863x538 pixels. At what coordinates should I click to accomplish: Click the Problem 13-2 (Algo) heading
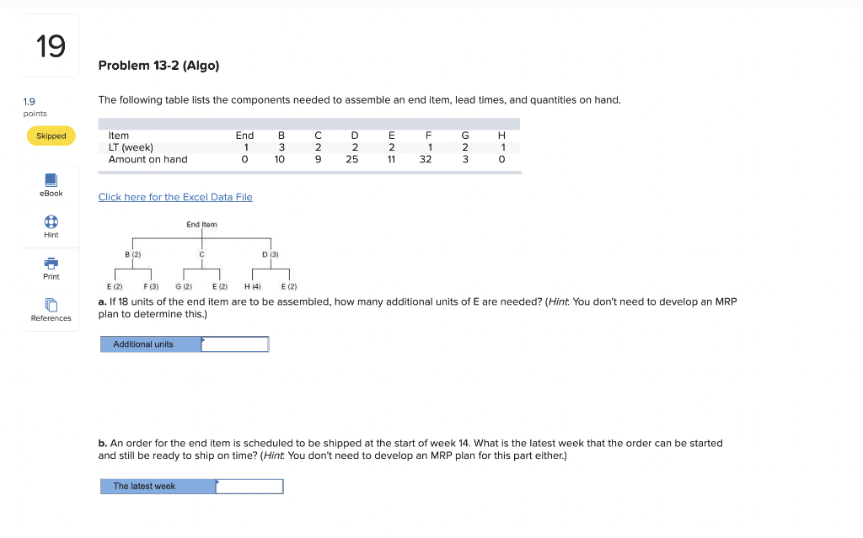click(158, 65)
